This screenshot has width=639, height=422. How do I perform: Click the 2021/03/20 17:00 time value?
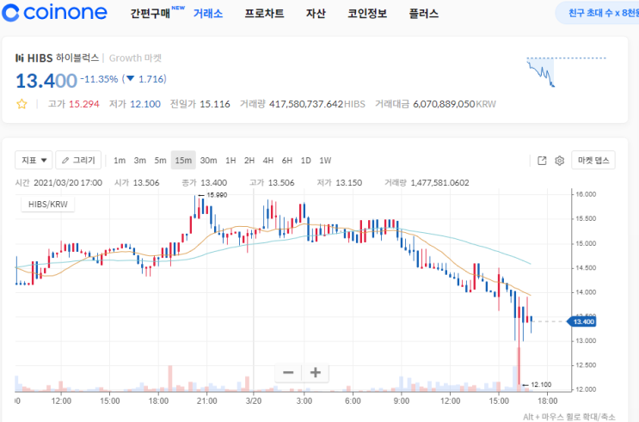pyautogui.click(x=68, y=183)
